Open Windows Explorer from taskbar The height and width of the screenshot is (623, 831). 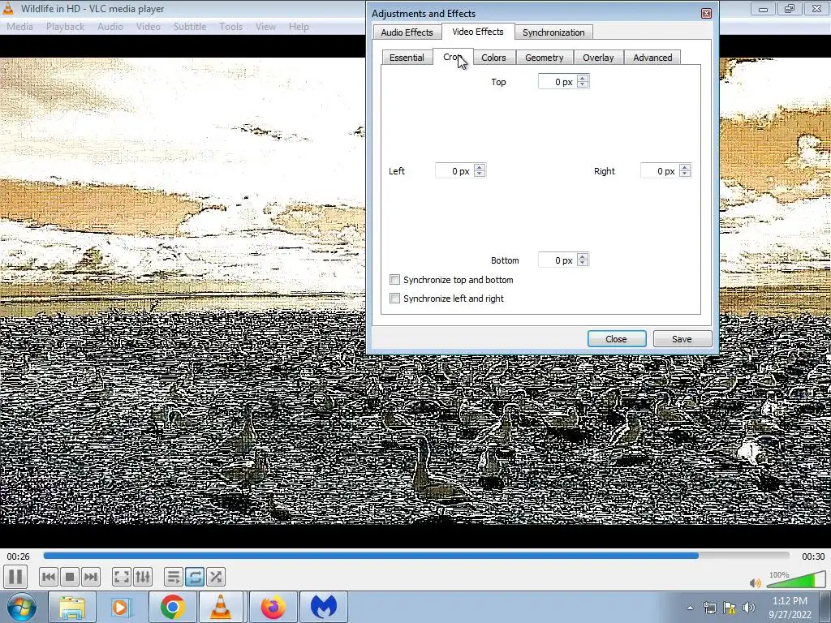tap(72, 607)
